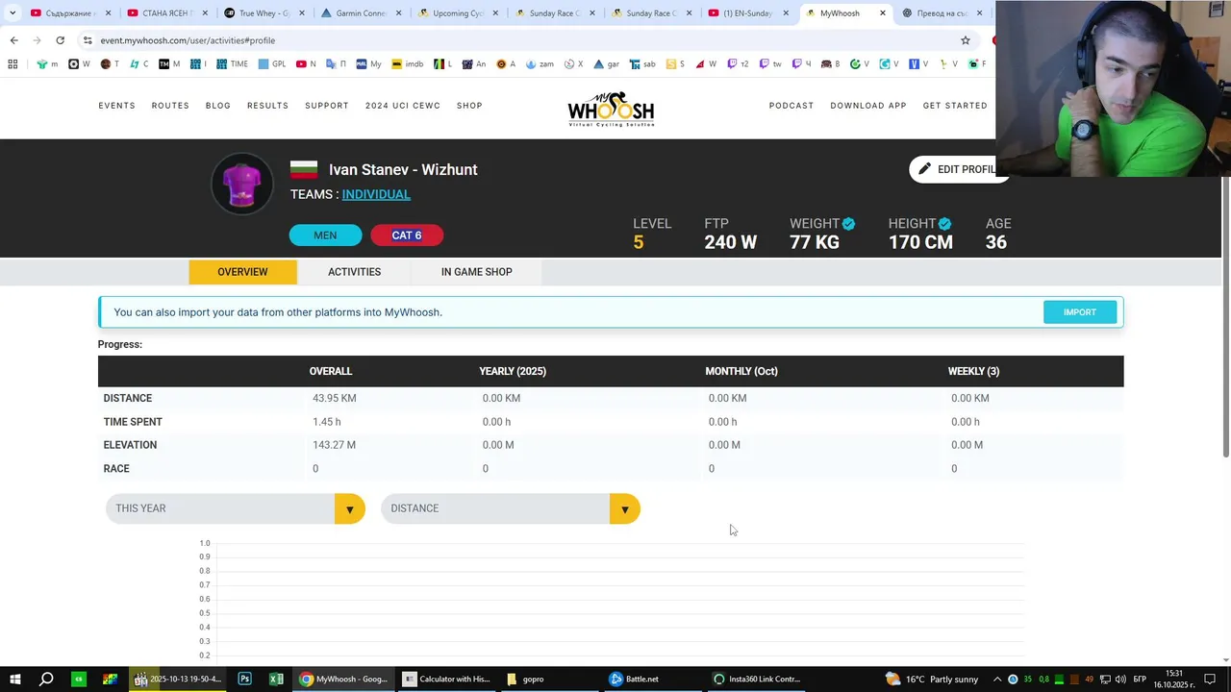Open the RESULTS menu item
The image size is (1231, 692).
pos(267,106)
